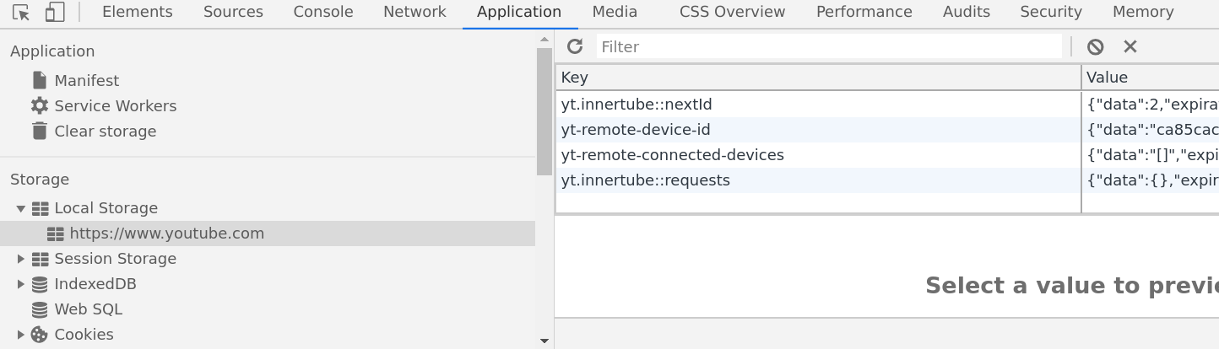
Task: Click the clear all storage icon
Action: (1096, 47)
